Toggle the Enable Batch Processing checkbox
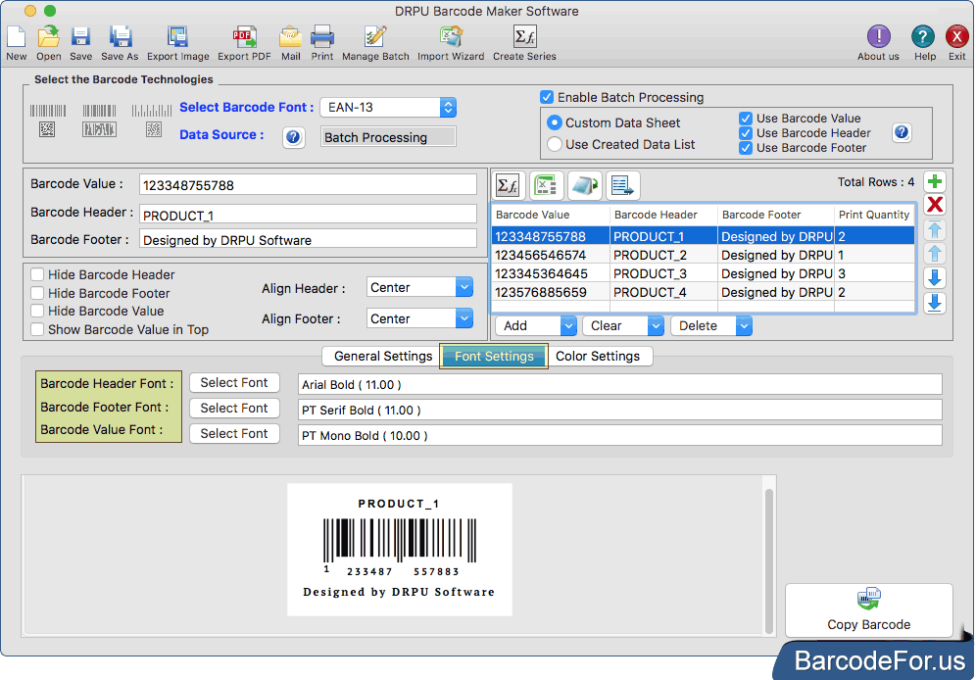 [547, 97]
